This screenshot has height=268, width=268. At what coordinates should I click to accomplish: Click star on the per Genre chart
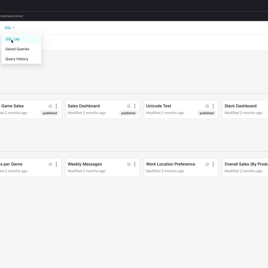(x=50, y=164)
